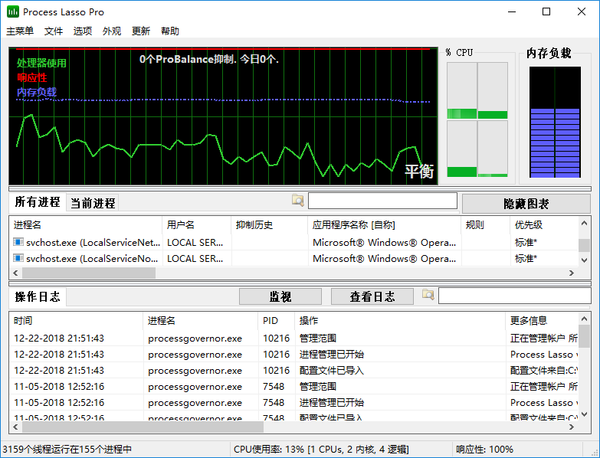Sort process list by 进程名 column
The width and height of the screenshot is (600, 458).
pyautogui.click(x=86, y=225)
